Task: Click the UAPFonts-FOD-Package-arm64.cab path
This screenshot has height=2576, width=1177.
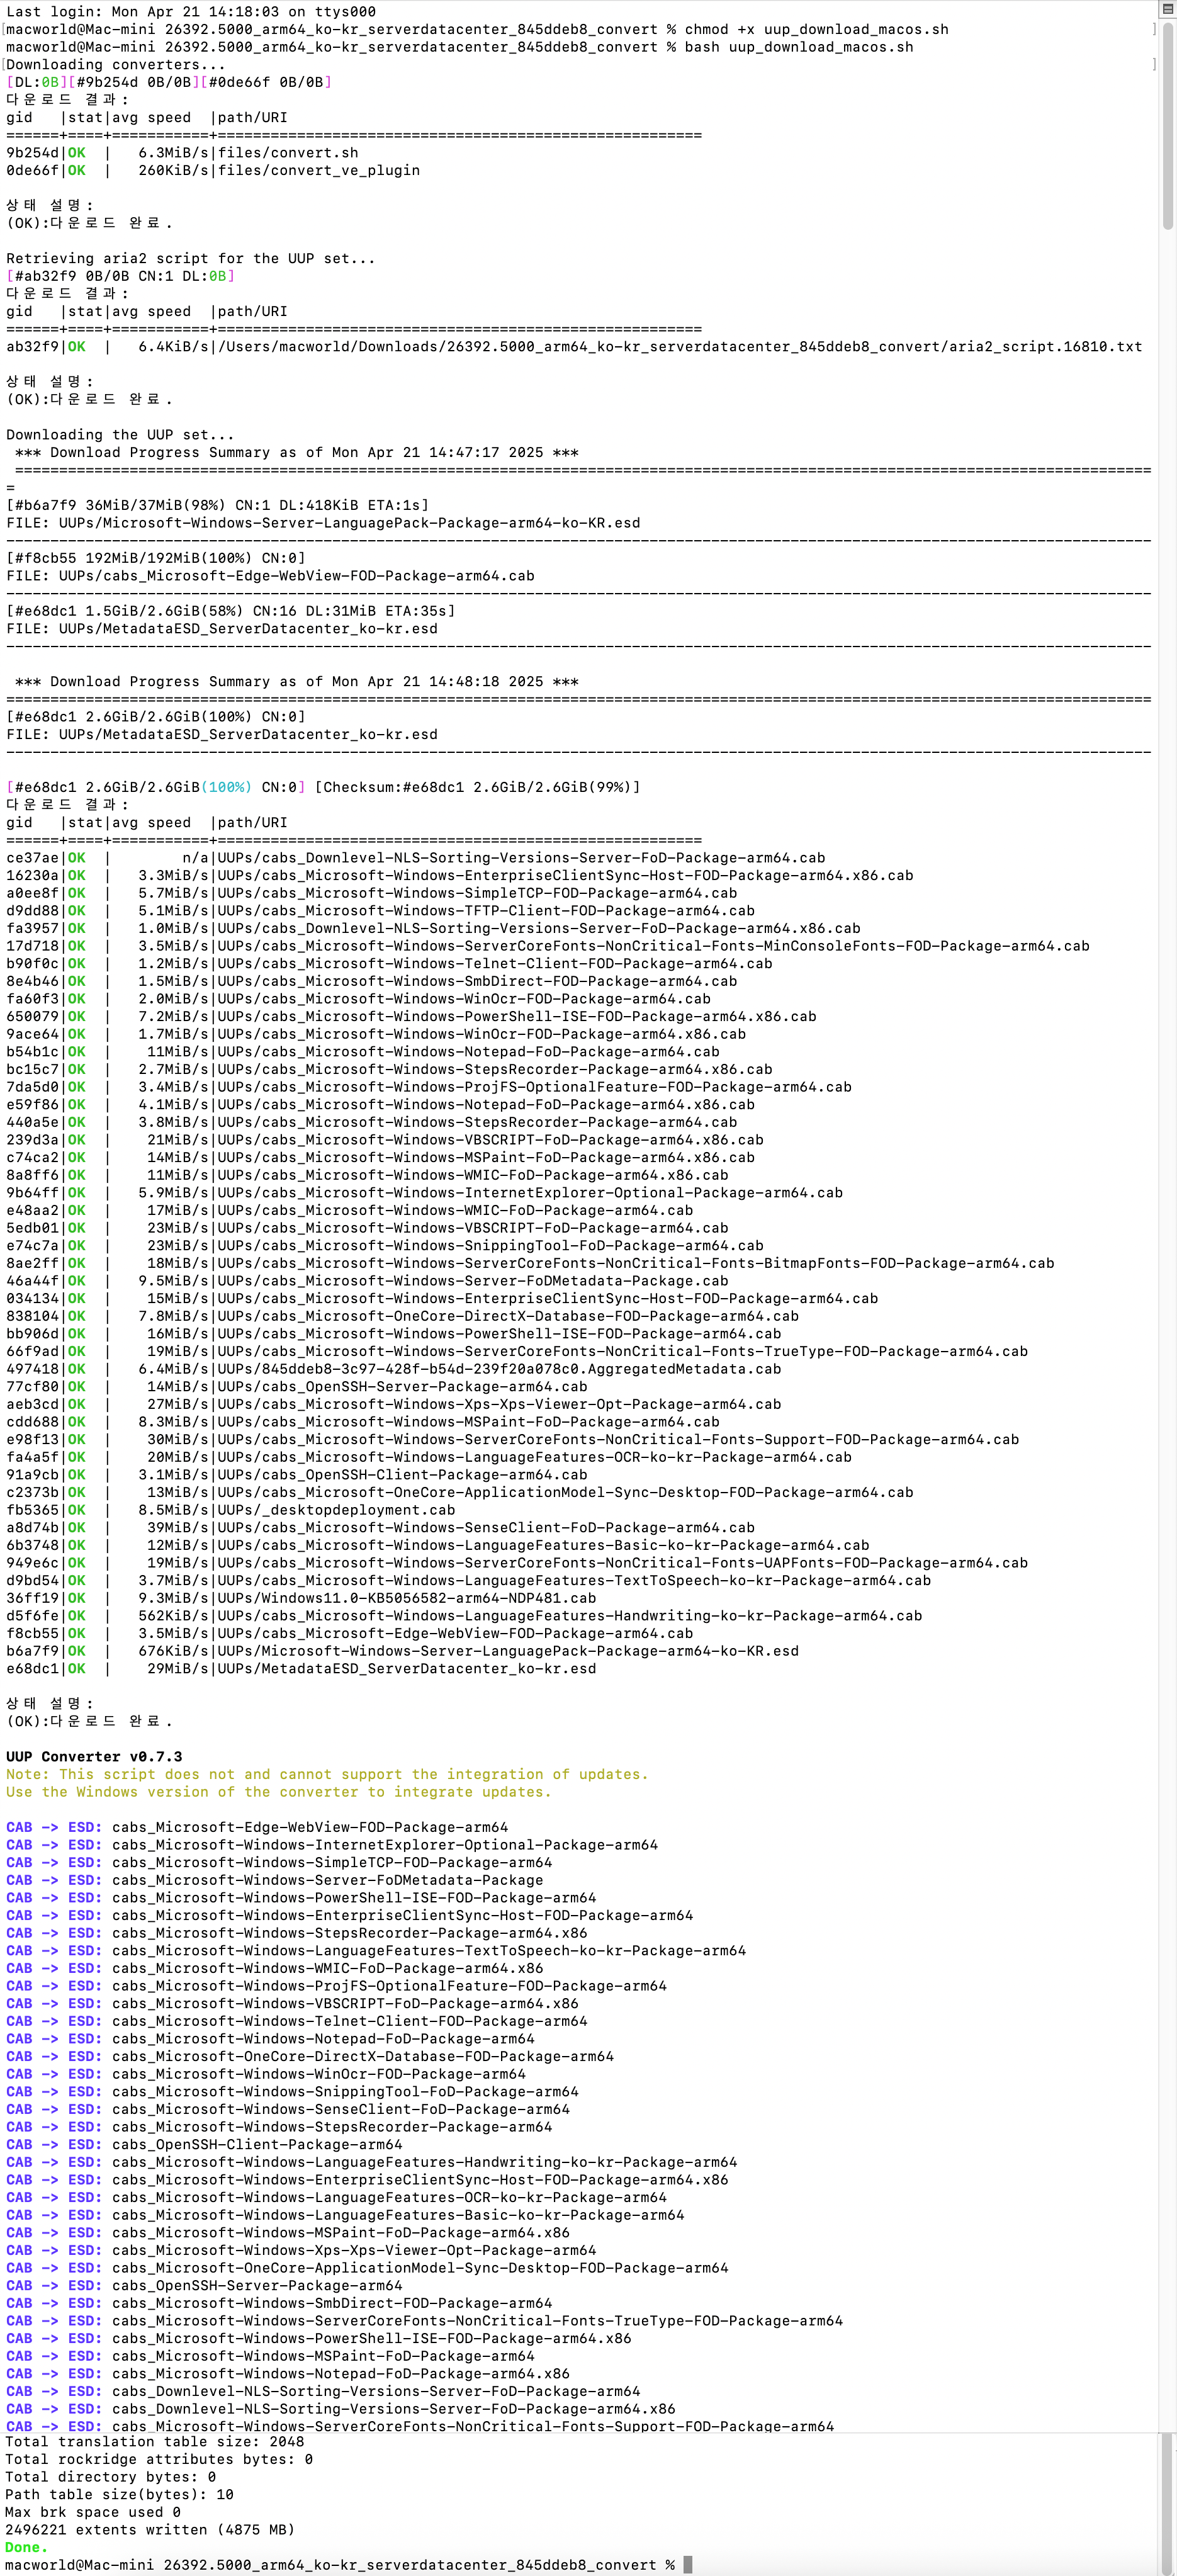Action: (x=623, y=1562)
